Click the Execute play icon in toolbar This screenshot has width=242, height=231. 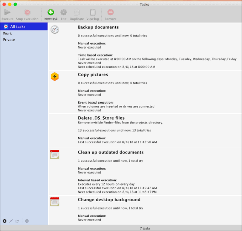(x=7, y=13)
